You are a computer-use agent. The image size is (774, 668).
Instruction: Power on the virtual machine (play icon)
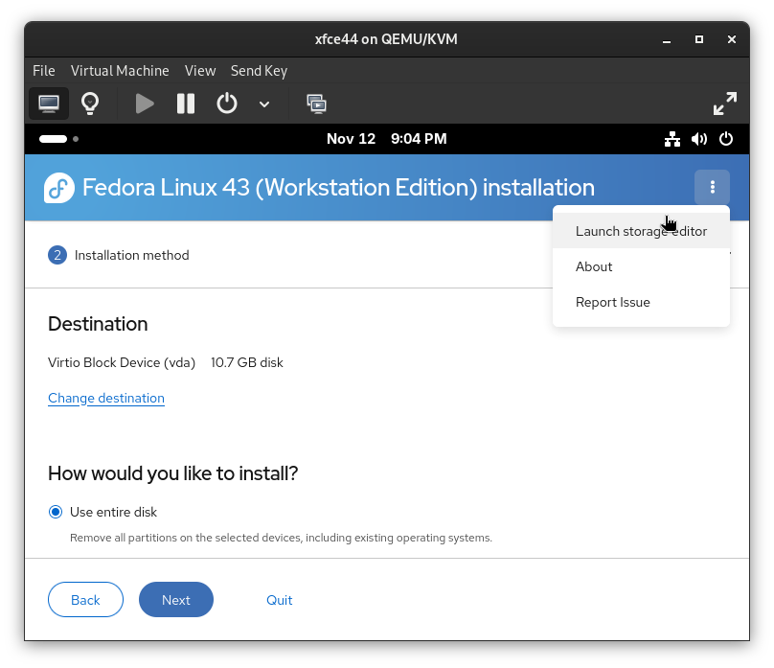tap(144, 104)
